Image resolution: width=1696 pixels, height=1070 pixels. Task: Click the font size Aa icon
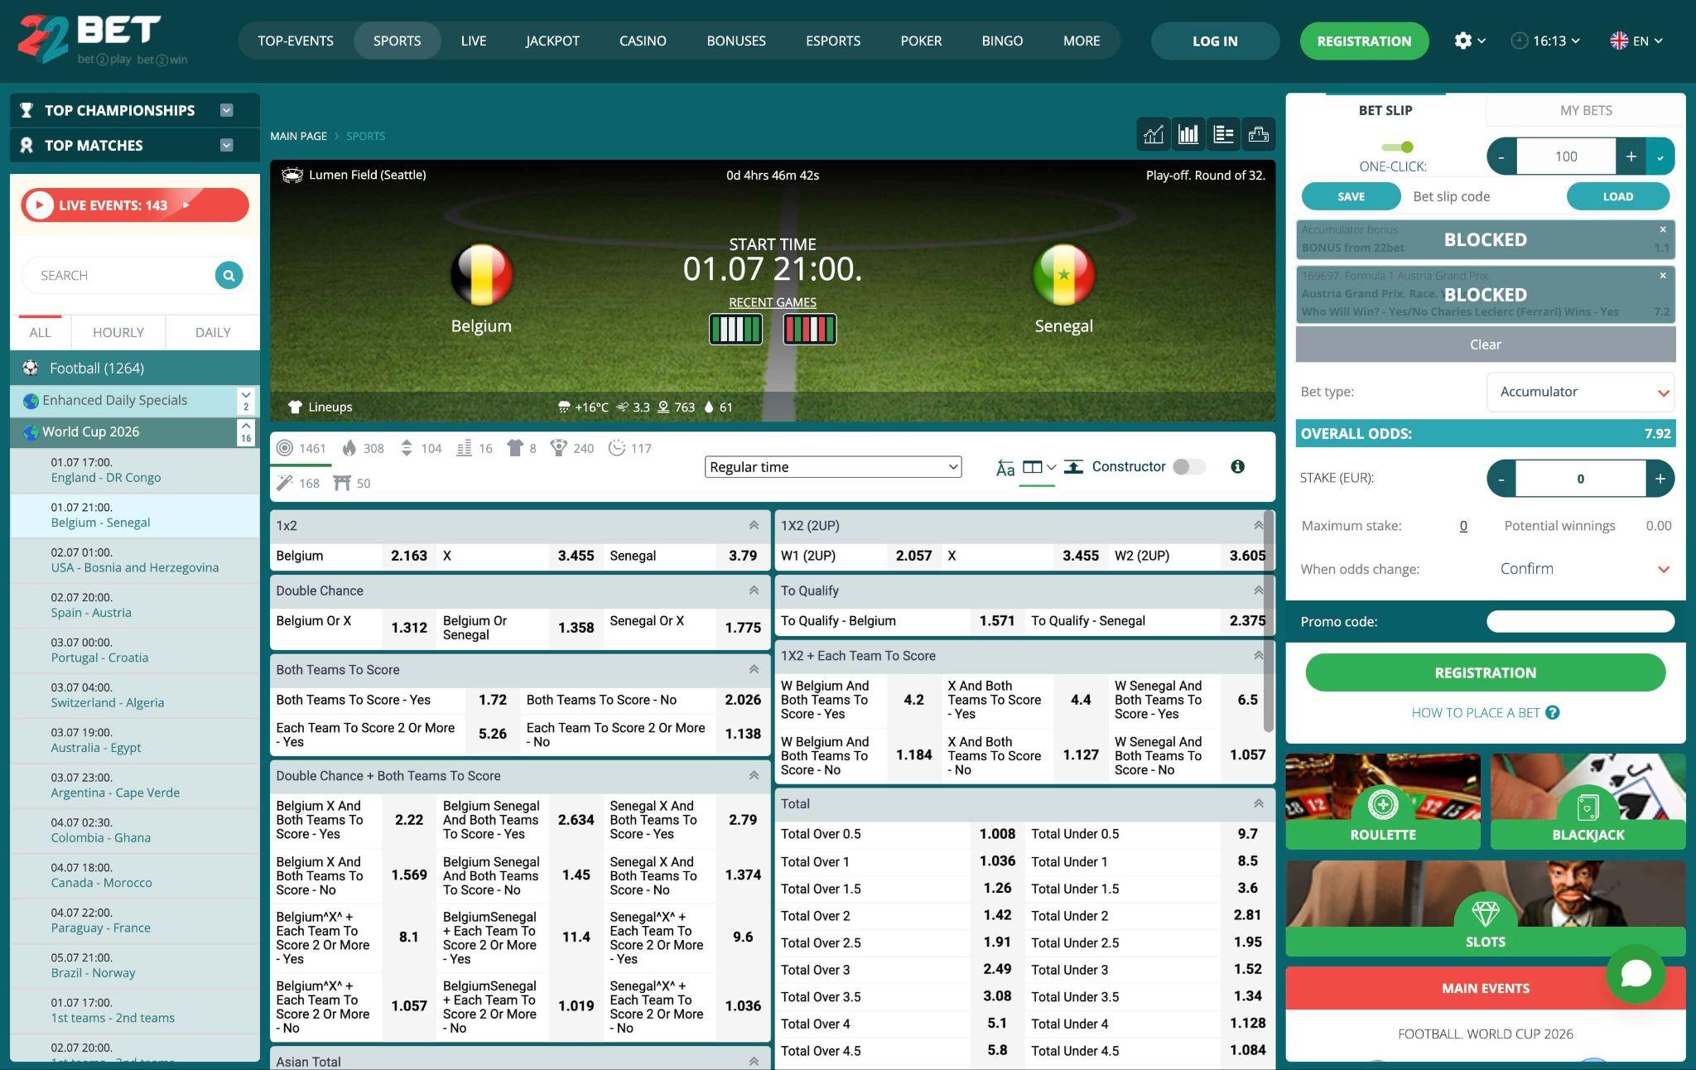pos(1005,468)
